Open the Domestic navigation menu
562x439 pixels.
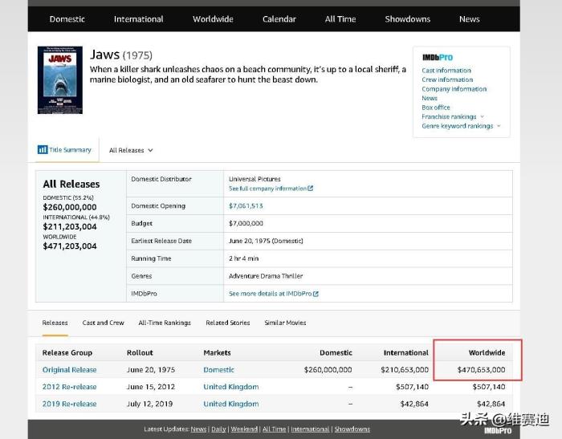(67, 19)
